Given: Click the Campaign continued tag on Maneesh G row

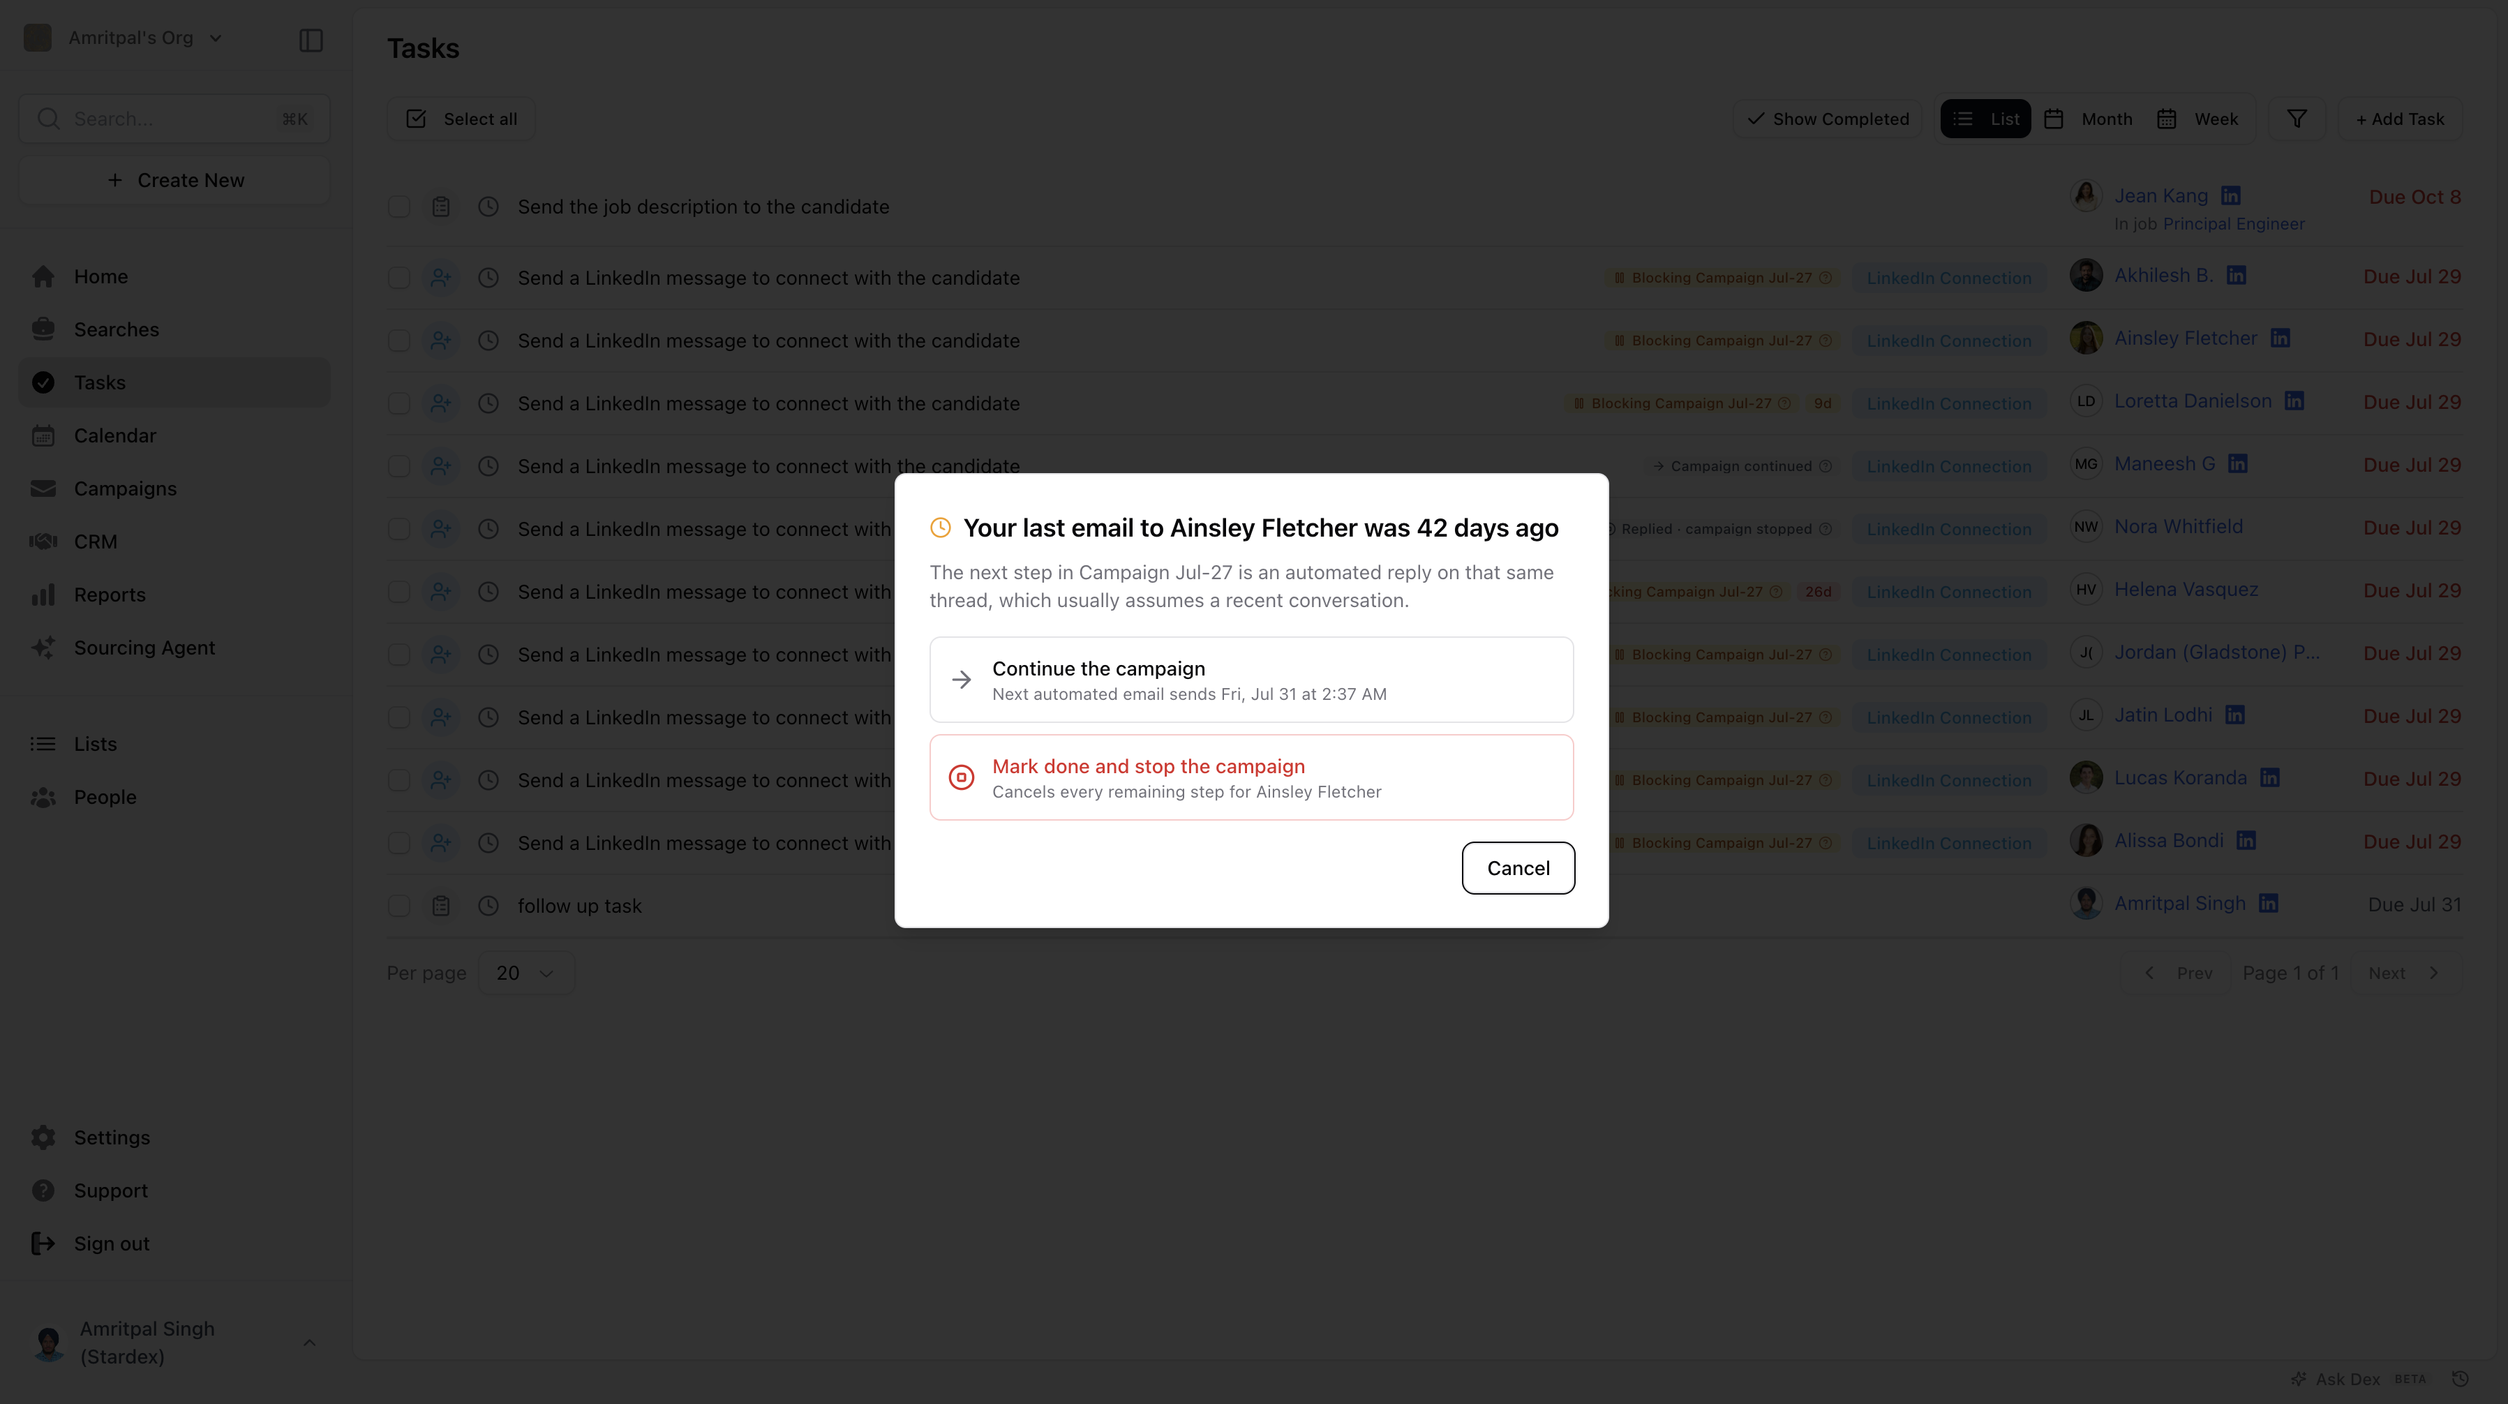Looking at the screenshot, I should click(1742, 466).
